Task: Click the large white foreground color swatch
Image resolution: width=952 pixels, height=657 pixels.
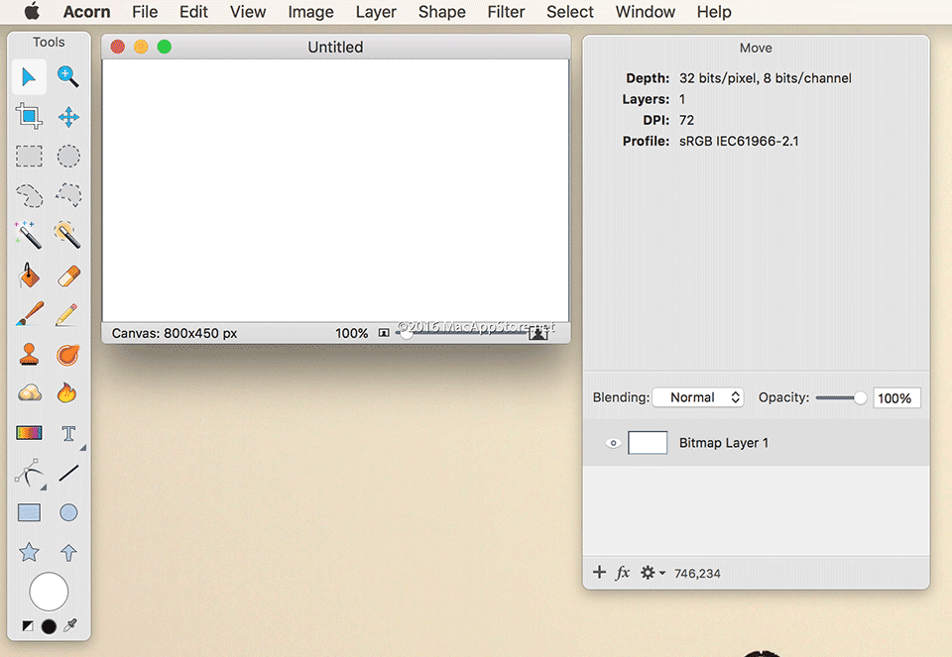Action: tap(49, 592)
